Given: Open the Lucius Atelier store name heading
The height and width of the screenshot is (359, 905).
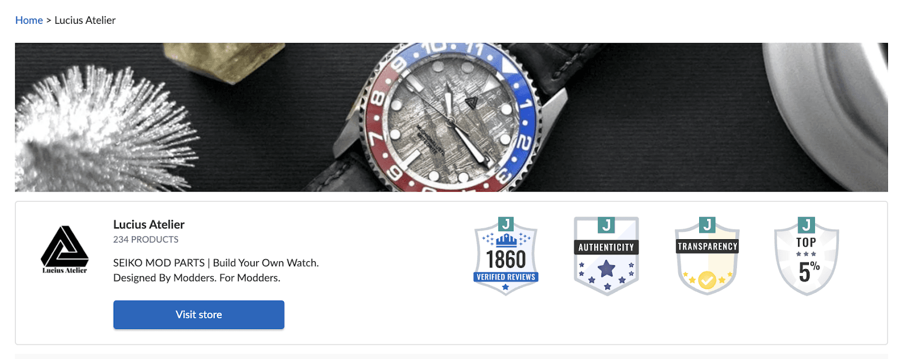Looking at the screenshot, I should point(149,224).
